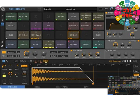The width and height of the screenshot is (140, 95).
Task: Click the circular icon between sample arrows
Action: [x=125, y=61]
